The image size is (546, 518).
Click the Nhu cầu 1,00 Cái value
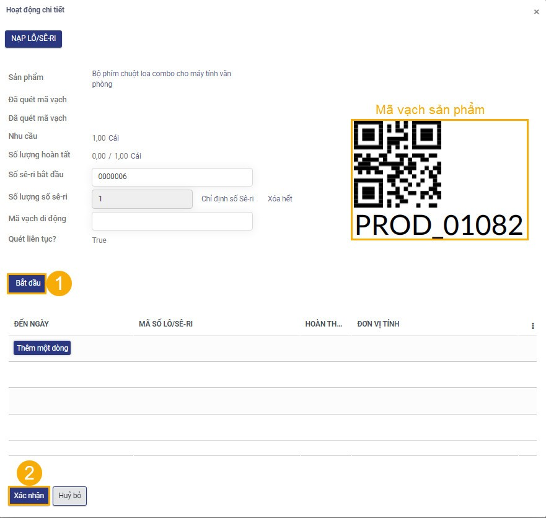pos(105,138)
